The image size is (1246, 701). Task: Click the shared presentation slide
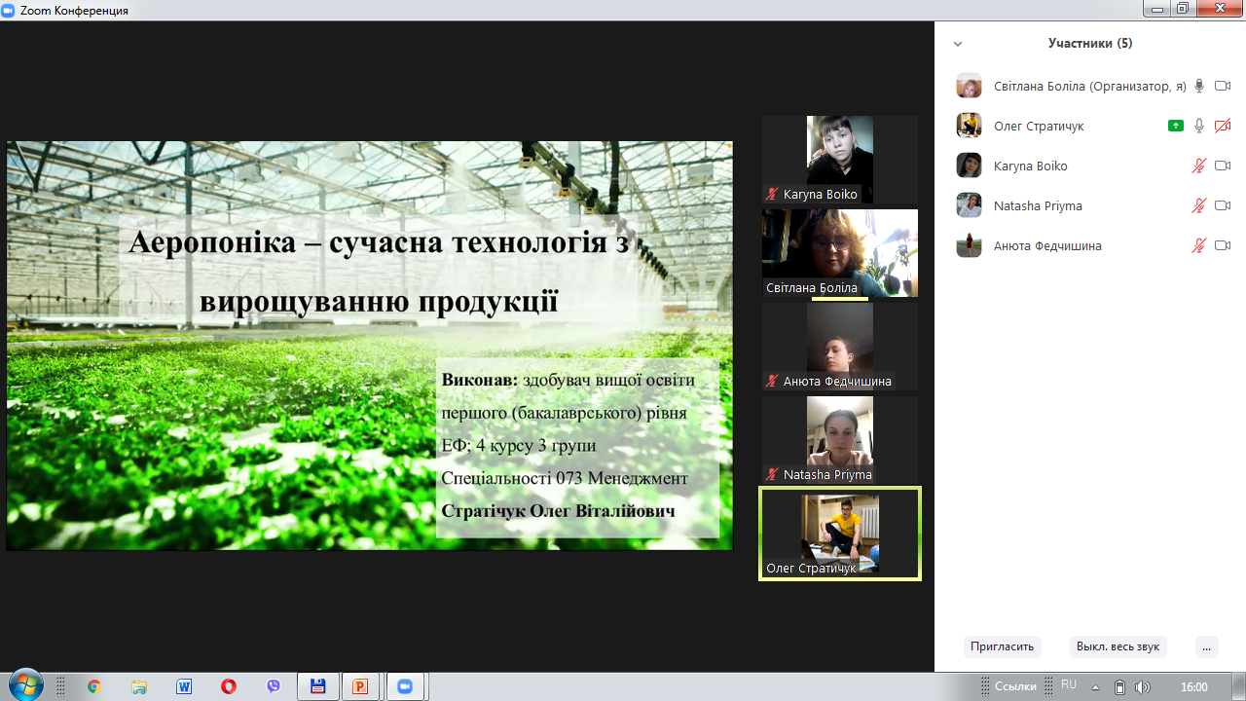[369, 346]
